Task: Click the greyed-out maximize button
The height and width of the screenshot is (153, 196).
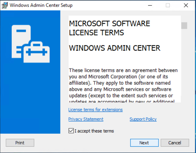Action: click(x=168, y=5)
